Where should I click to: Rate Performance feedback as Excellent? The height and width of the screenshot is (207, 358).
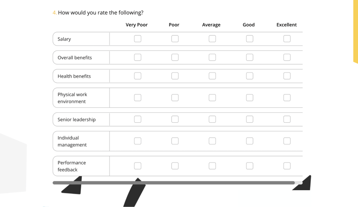tap(287, 166)
